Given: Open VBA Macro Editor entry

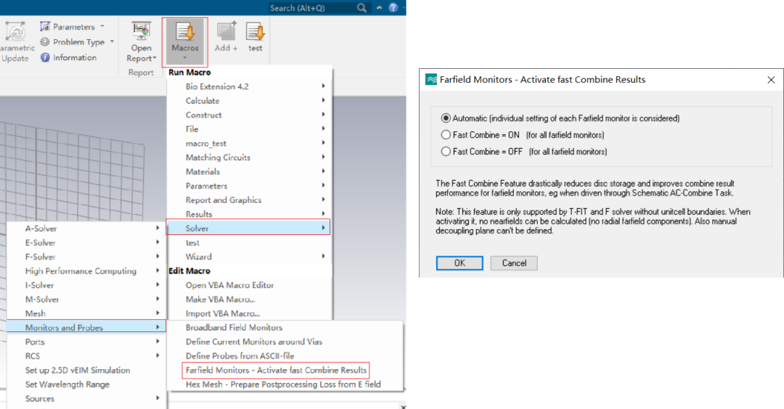Looking at the screenshot, I should pyautogui.click(x=229, y=285).
